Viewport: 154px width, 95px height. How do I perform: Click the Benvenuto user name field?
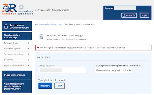(x=125, y=8)
